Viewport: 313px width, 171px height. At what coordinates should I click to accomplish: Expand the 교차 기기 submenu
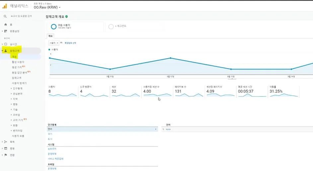[11, 120]
